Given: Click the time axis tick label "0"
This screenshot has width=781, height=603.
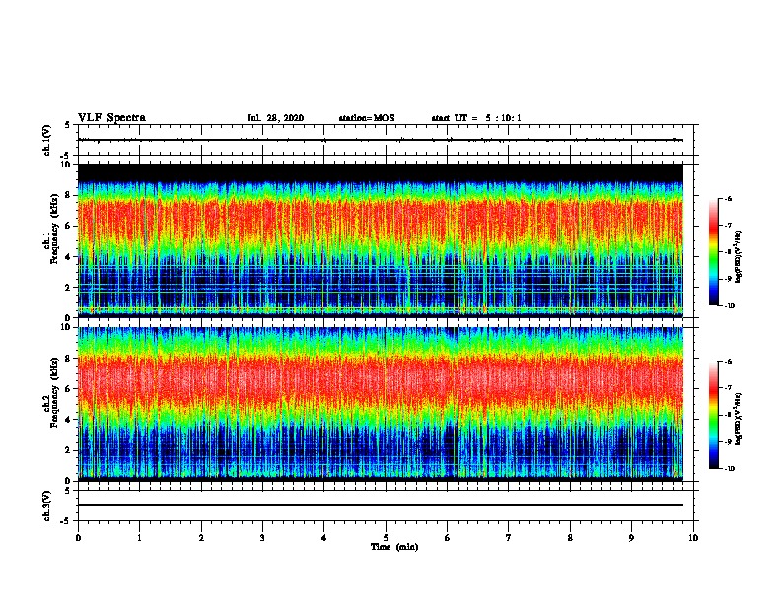Looking at the screenshot, I should pos(78,538).
